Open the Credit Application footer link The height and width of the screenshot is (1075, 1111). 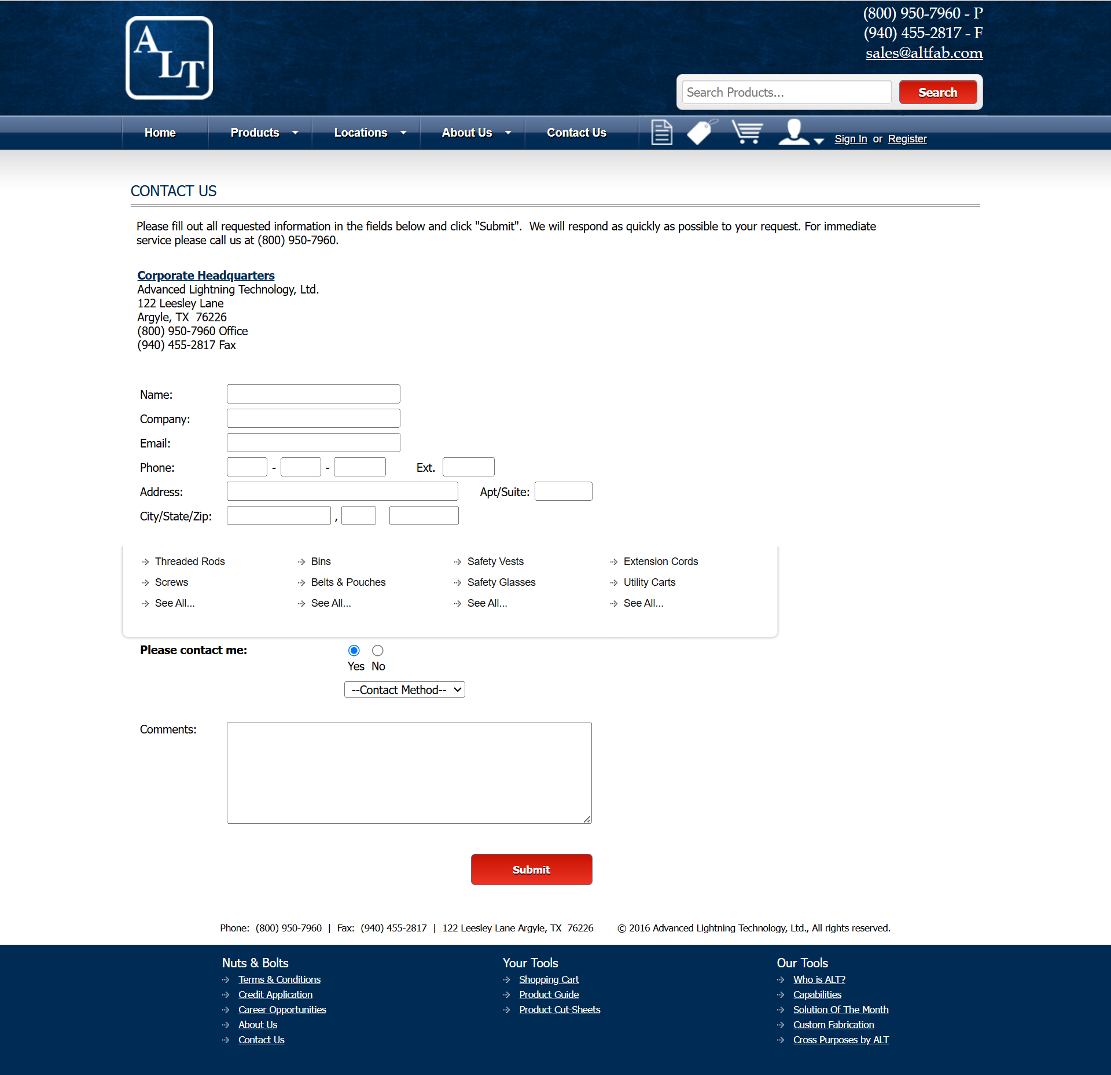275,995
